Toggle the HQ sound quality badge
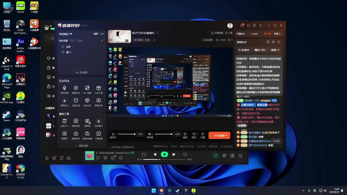This screenshot has height=195, width=347. point(216,156)
